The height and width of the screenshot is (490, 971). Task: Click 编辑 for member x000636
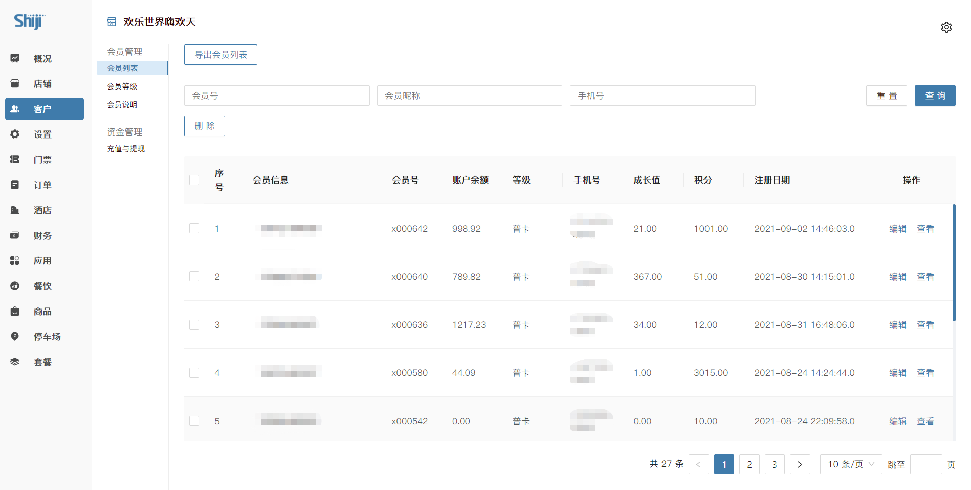[x=898, y=325]
